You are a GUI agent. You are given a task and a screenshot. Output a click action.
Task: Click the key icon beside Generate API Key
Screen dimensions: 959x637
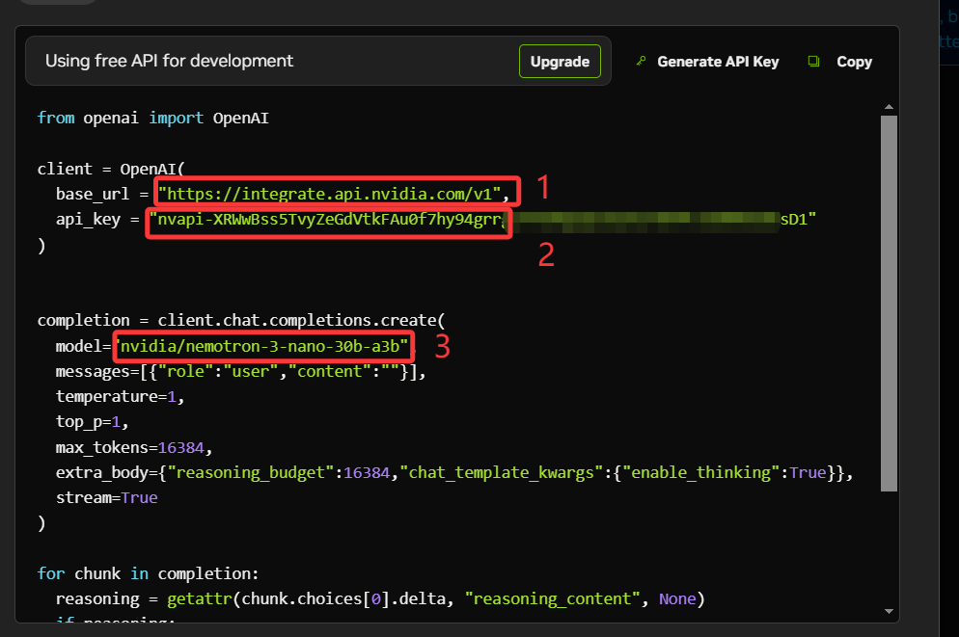click(641, 61)
